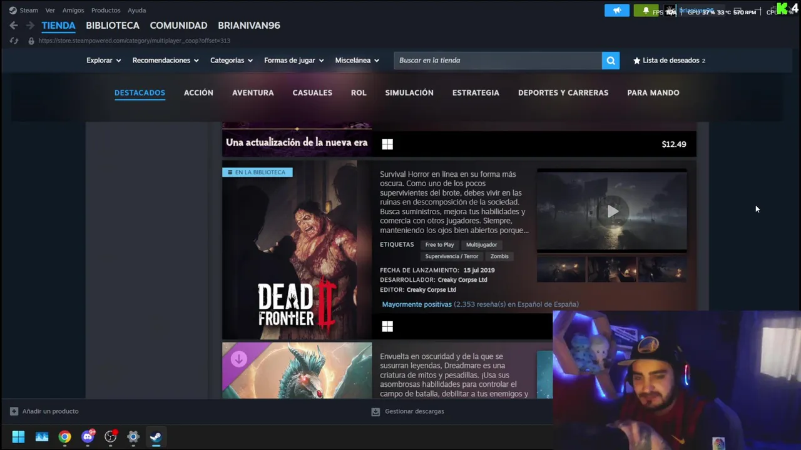Click the EN LA BIBLIOTECA badge

click(x=257, y=172)
